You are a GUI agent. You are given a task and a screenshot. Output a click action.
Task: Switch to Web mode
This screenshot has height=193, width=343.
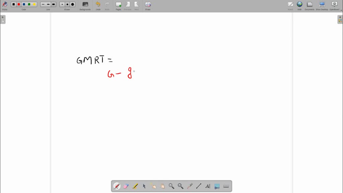coord(299,5)
